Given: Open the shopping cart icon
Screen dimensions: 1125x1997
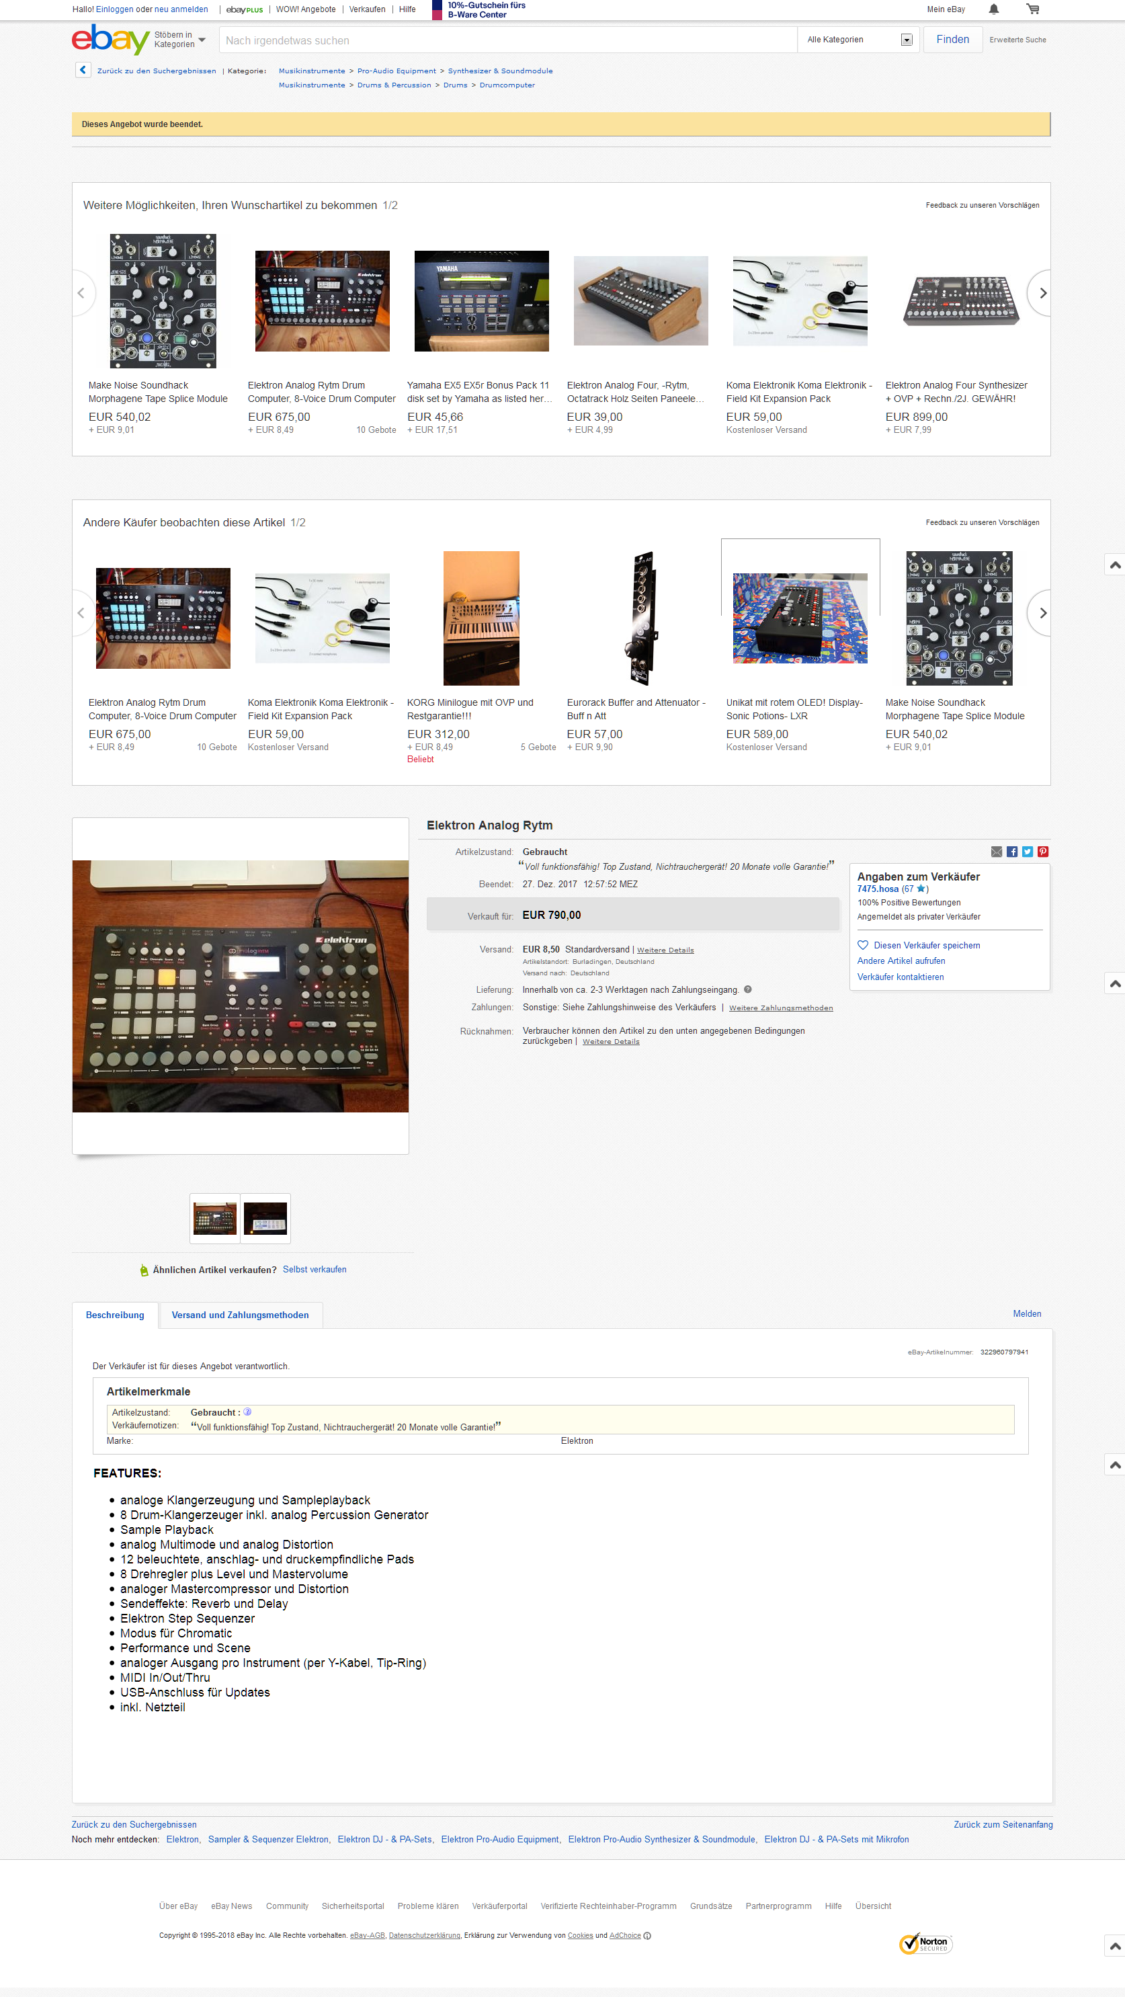Looking at the screenshot, I should (1033, 9).
